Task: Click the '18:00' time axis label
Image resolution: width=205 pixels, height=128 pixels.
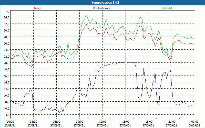Action: (149, 122)
